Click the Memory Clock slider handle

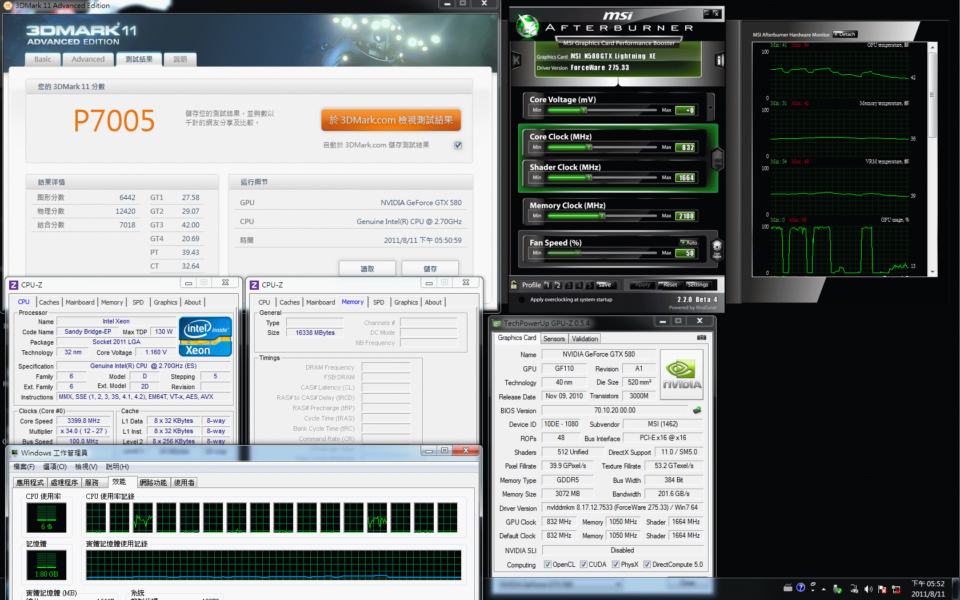click(x=602, y=216)
